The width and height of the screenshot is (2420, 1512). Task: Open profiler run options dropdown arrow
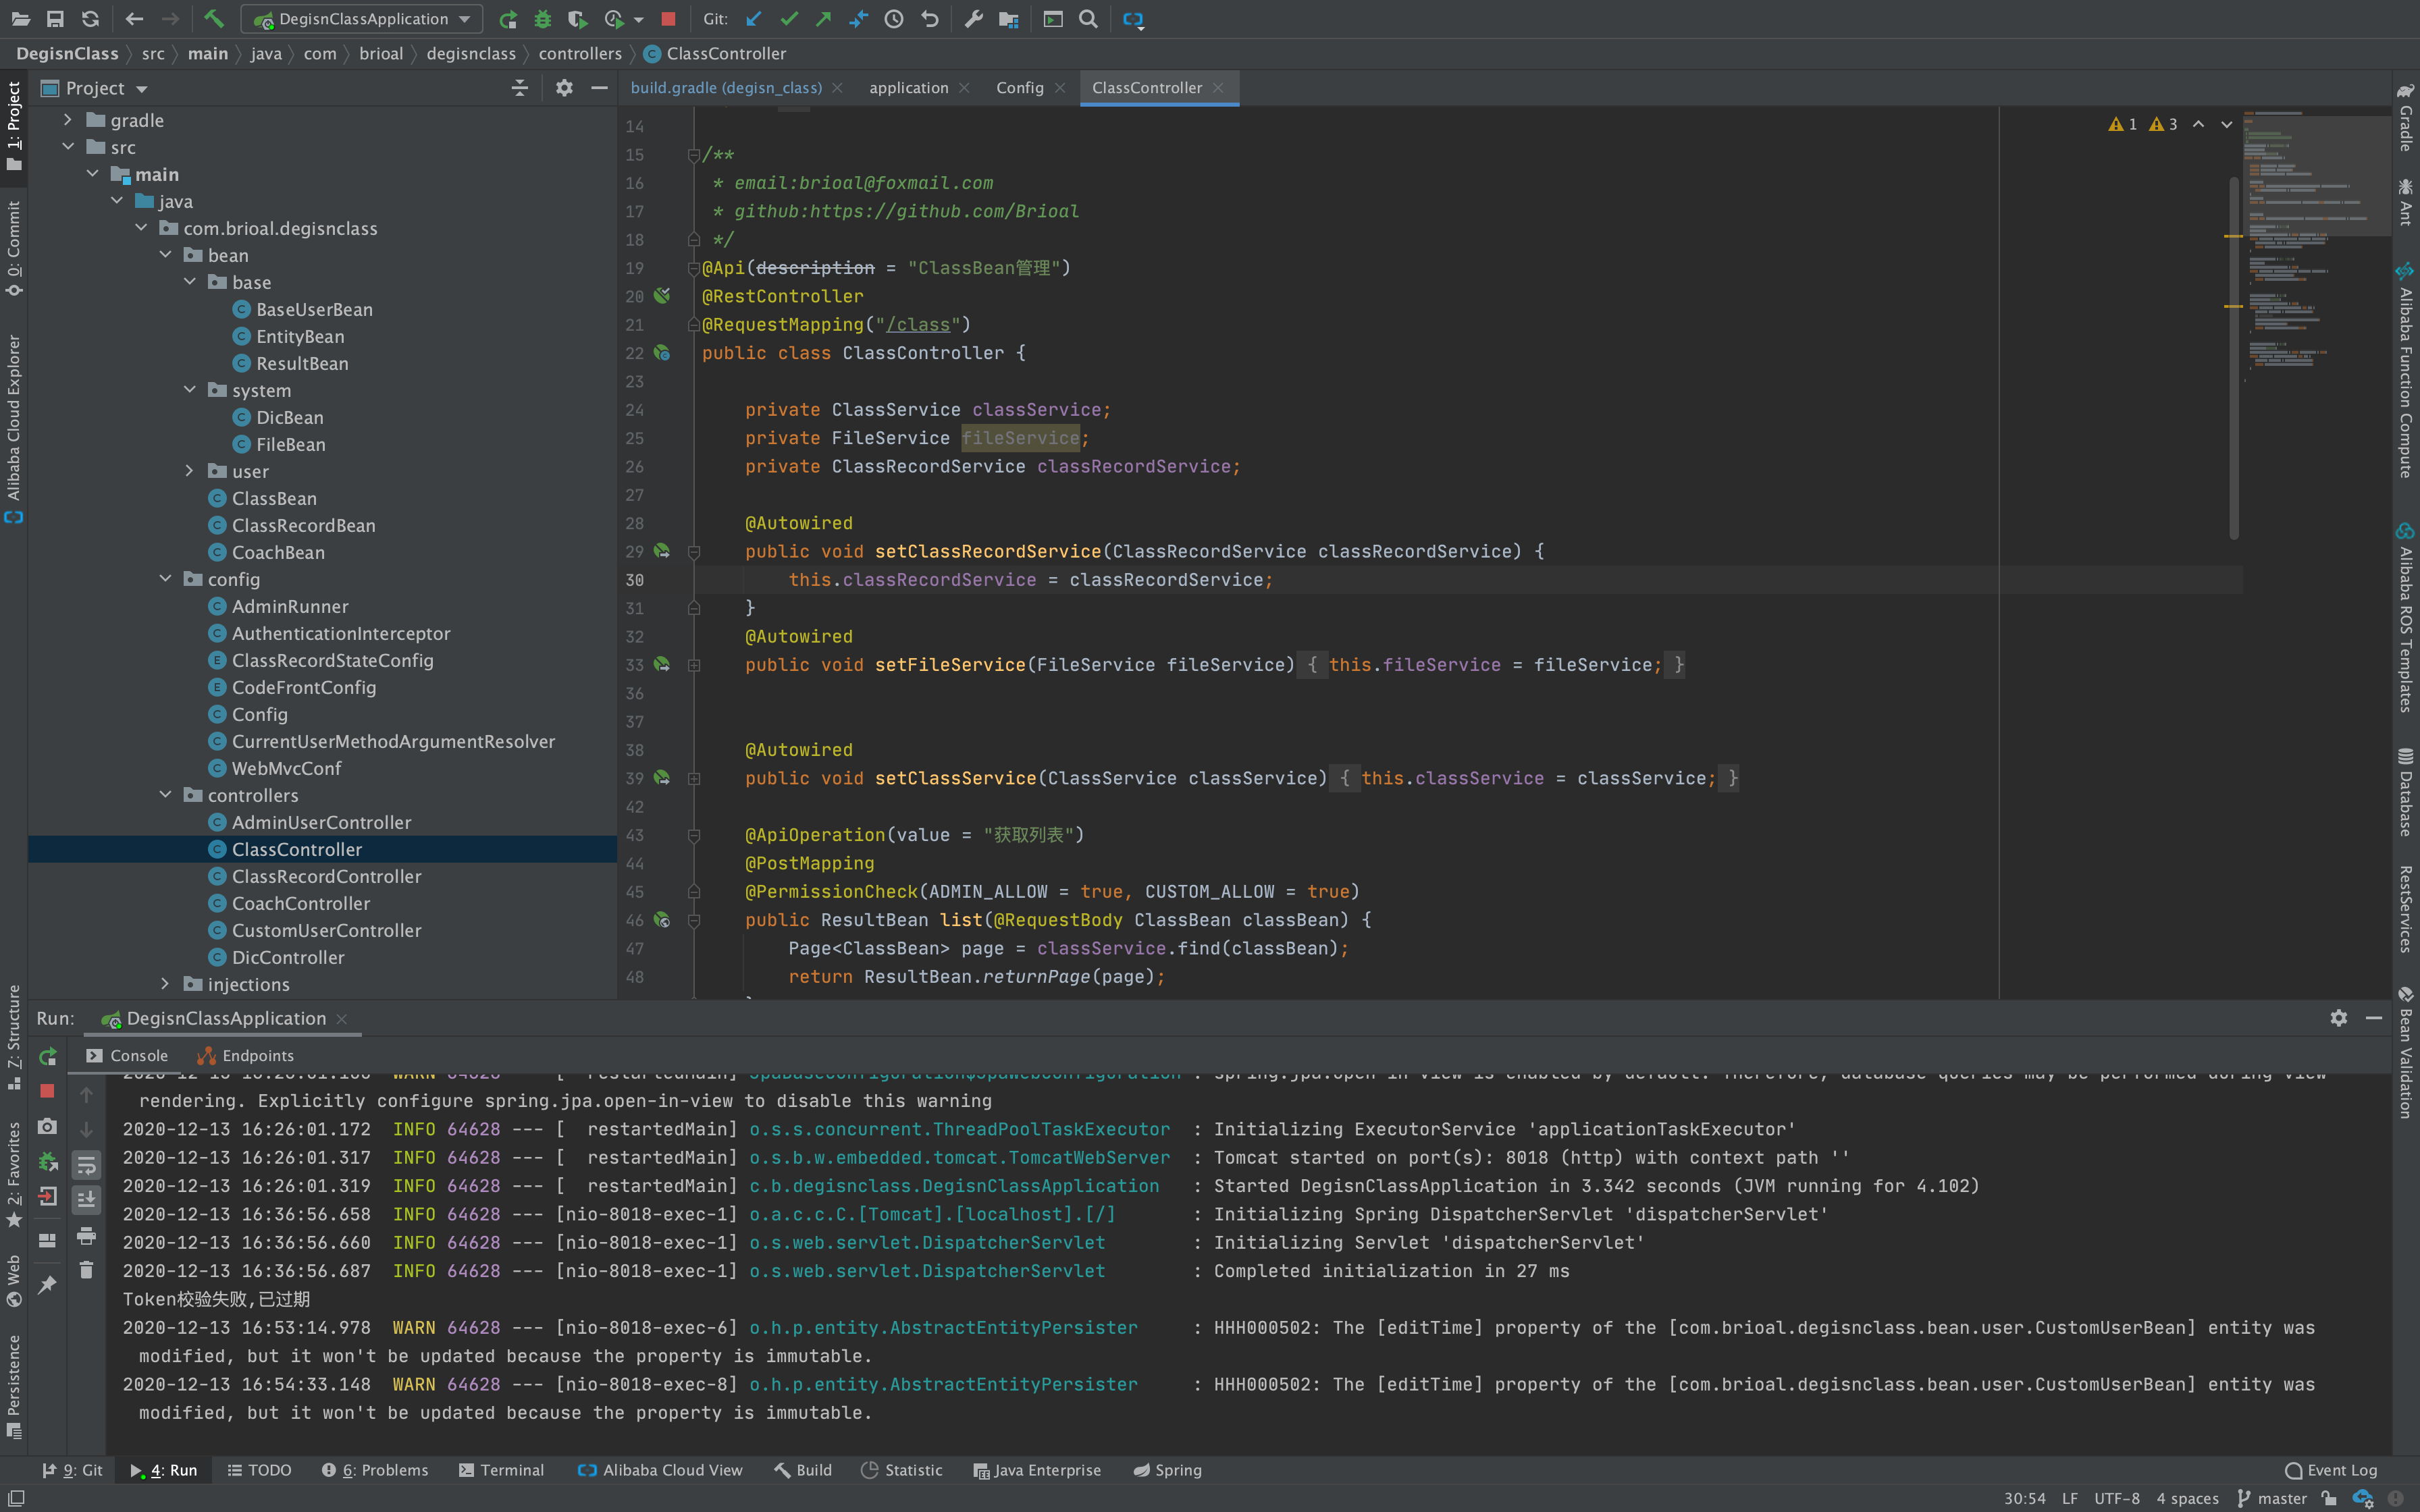[x=638, y=19]
